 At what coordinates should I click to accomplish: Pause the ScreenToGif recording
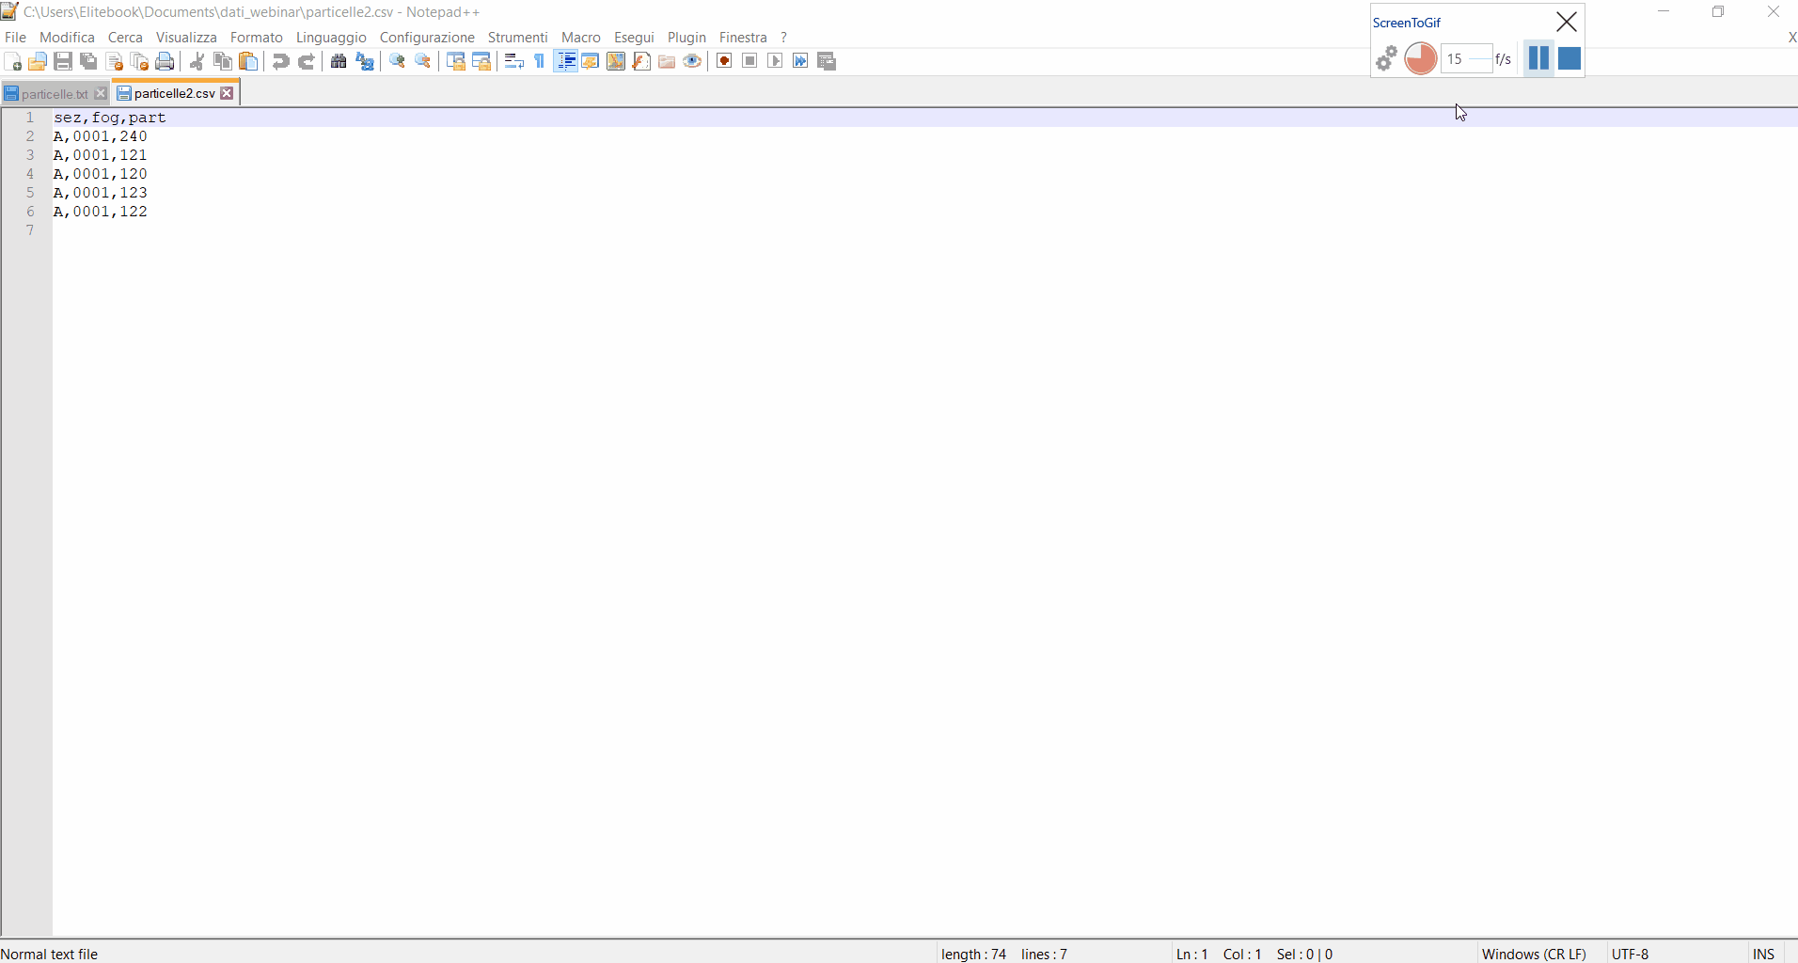tap(1538, 58)
